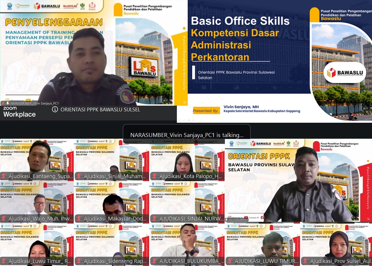This screenshot has width=372, height=266.
Task: Open the meeting info icon beside ORIENTASI PPPK
Action: tap(55, 109)
